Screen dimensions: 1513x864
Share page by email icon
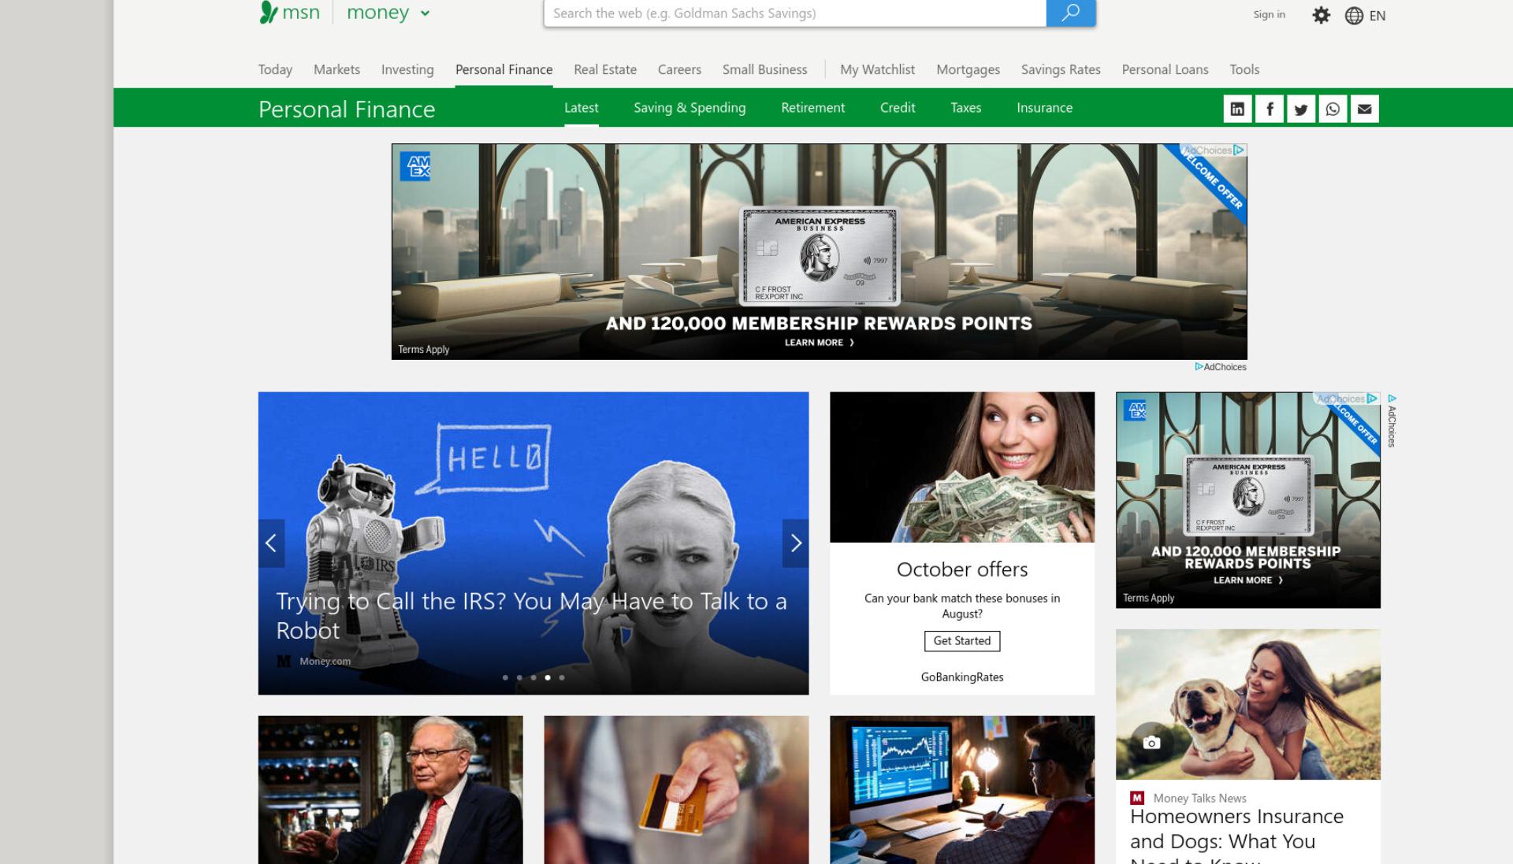[1365, 109]
